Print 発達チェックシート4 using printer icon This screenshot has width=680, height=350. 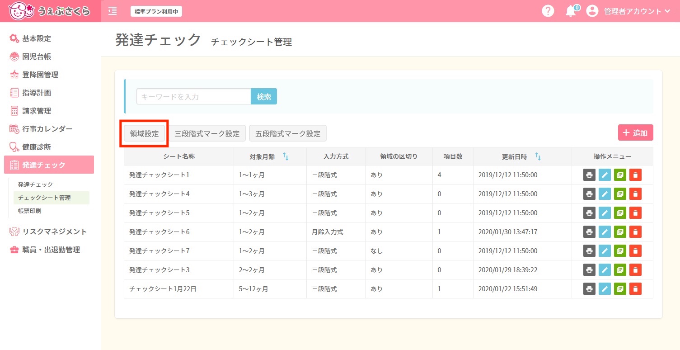[x=589, y=194]
